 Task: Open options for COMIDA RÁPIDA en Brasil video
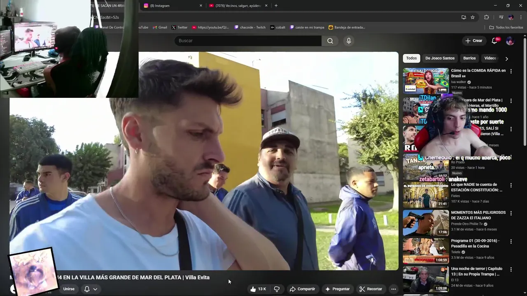[x=511, y=71]
